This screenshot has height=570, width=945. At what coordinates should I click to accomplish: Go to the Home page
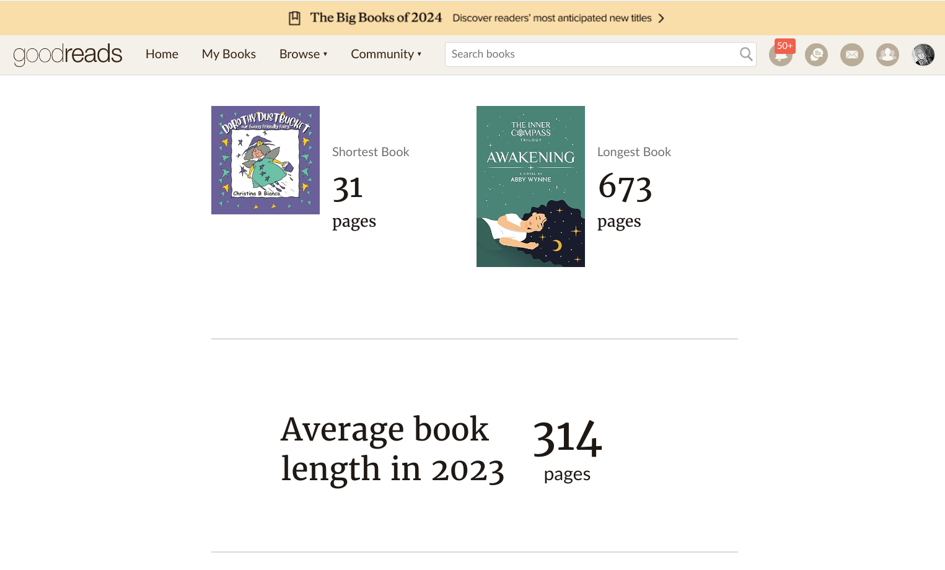tap(162, 55)
